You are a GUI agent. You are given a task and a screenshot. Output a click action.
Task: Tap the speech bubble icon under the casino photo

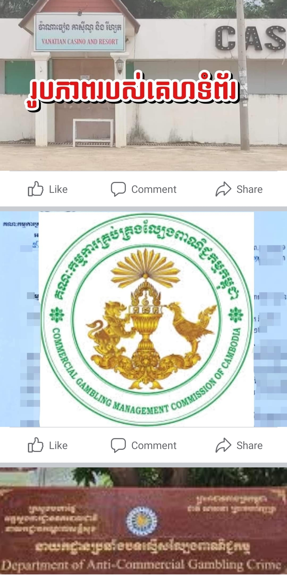[x=118, y=189]
